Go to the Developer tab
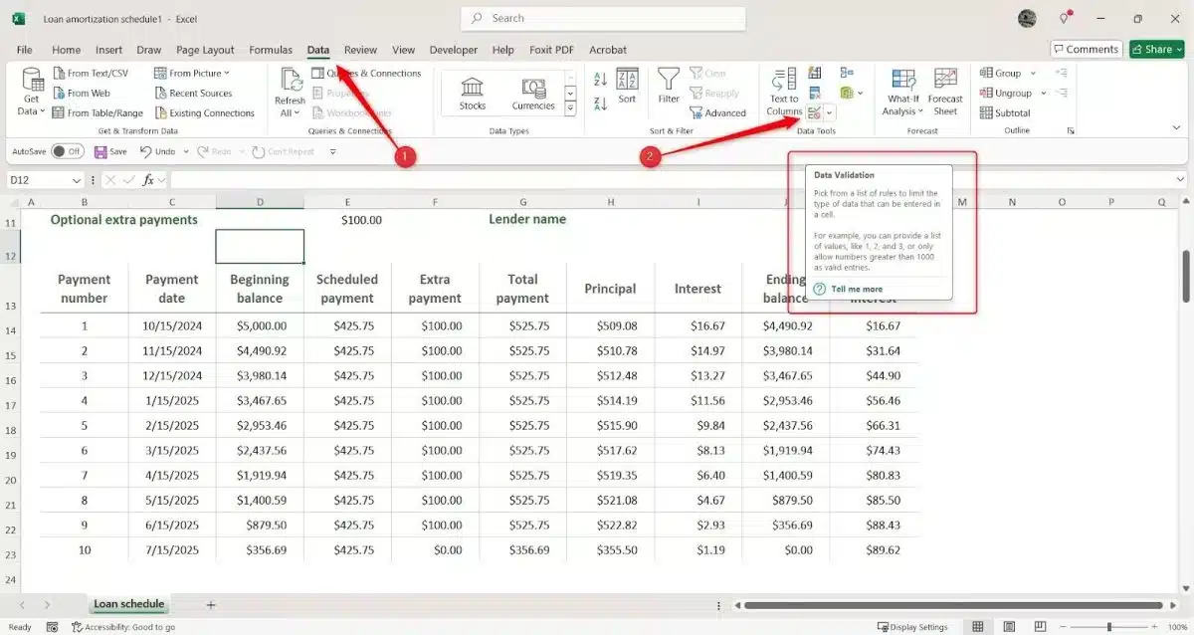This screenshot has height=635, width=1194. pyautogui.click(x=454, y=50)
